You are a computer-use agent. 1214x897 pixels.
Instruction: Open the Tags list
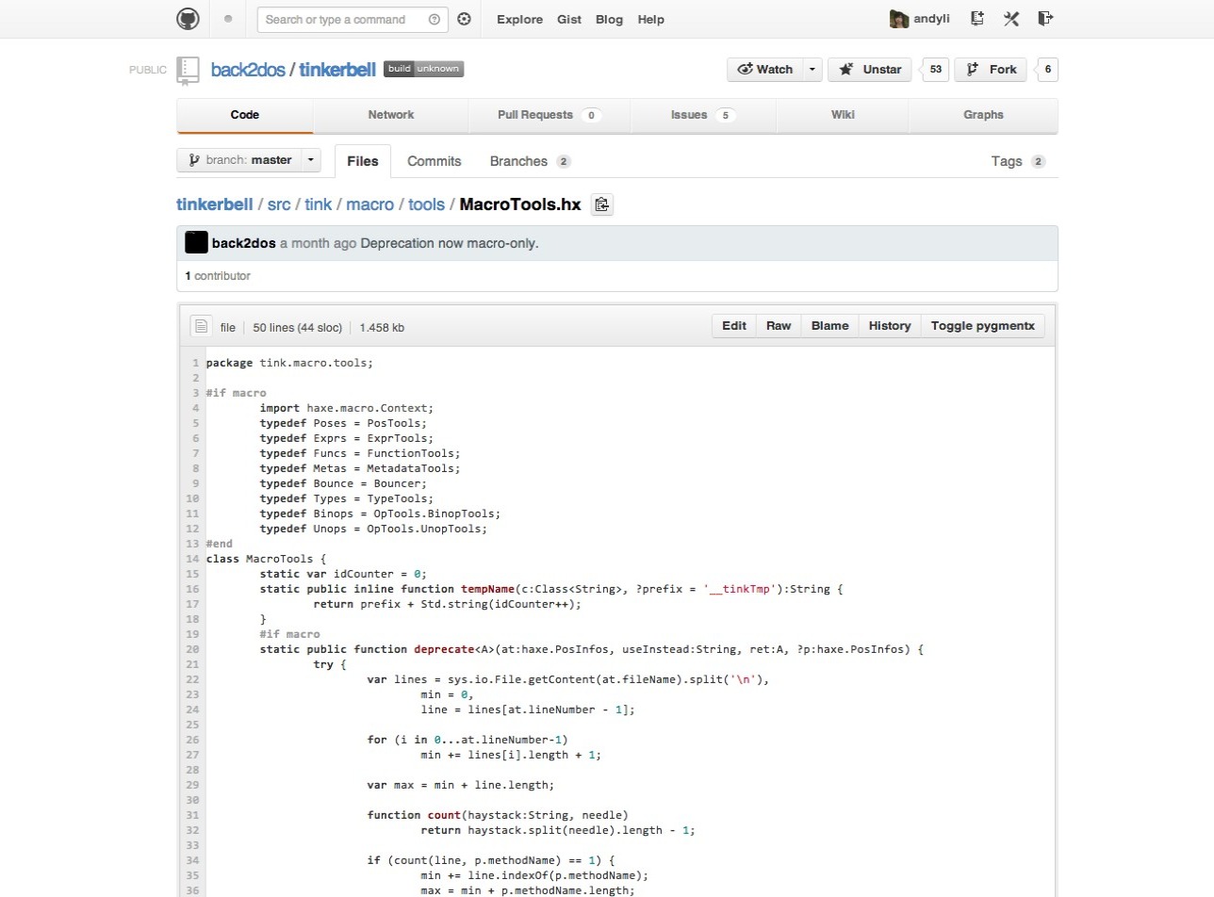click(1018, 161)
